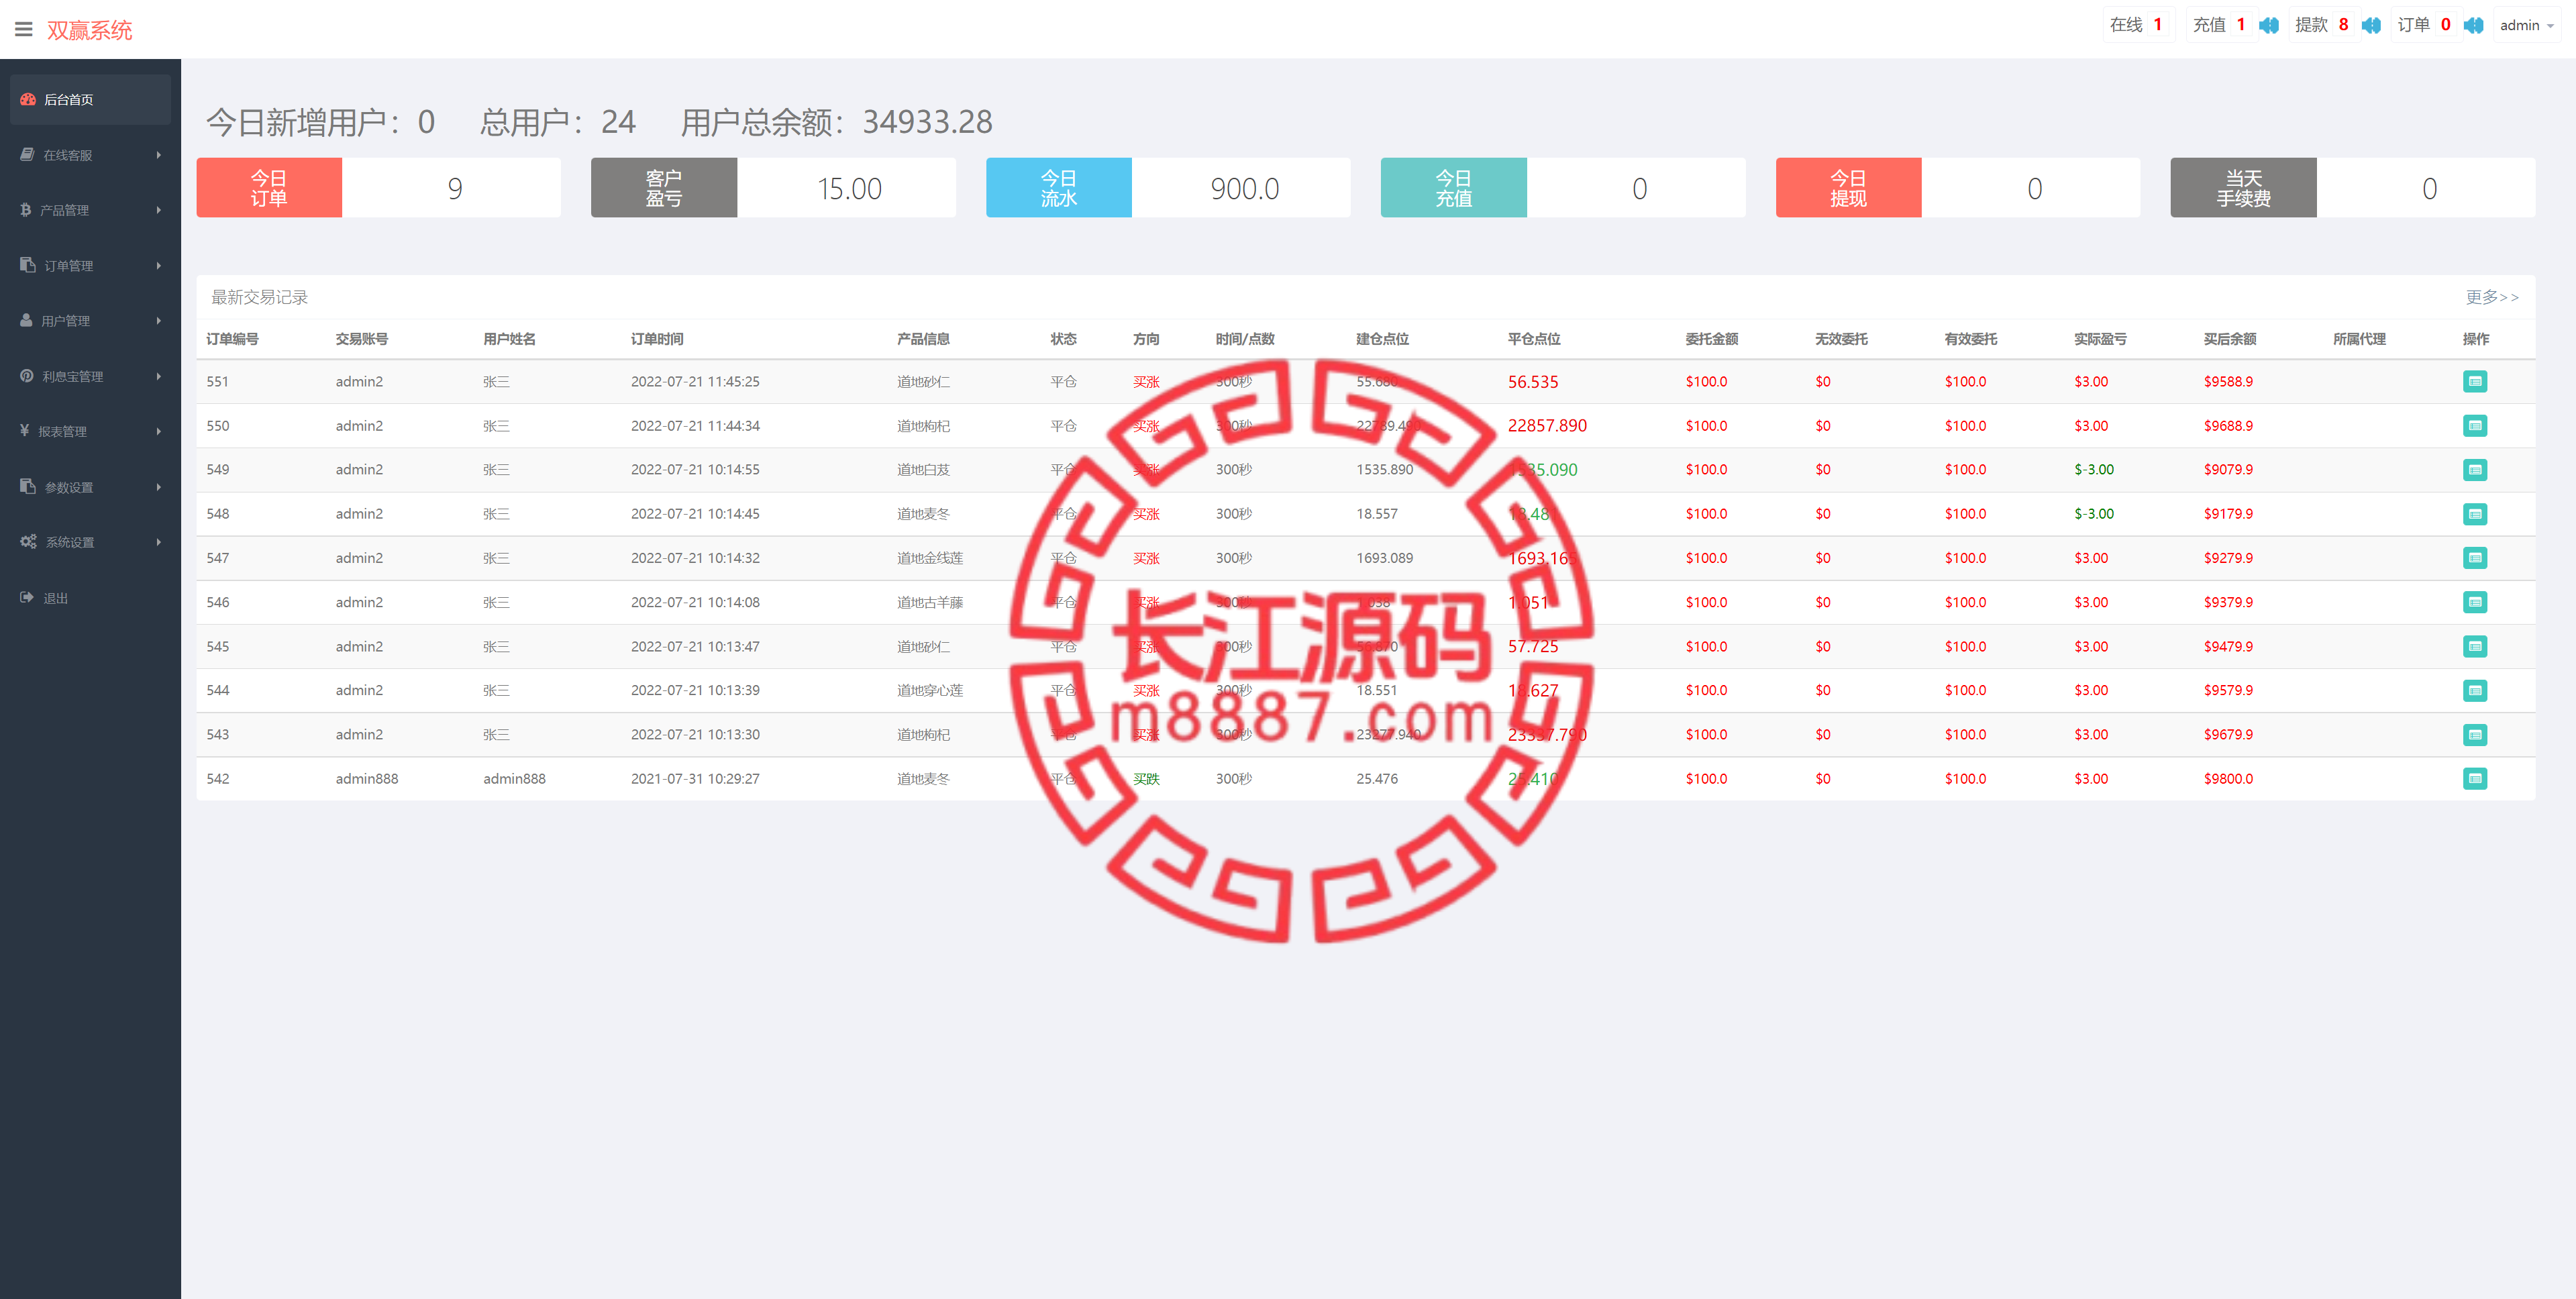Screen dimensions: 2576x1299
Task: Open details icon for order 549
Action: 2475,469
